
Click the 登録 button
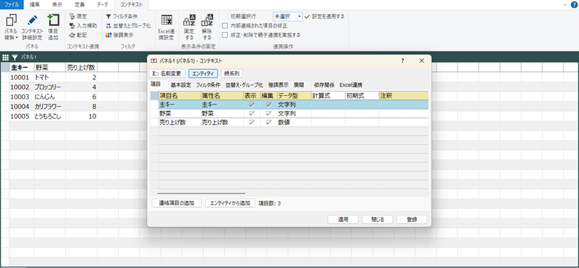411,220
